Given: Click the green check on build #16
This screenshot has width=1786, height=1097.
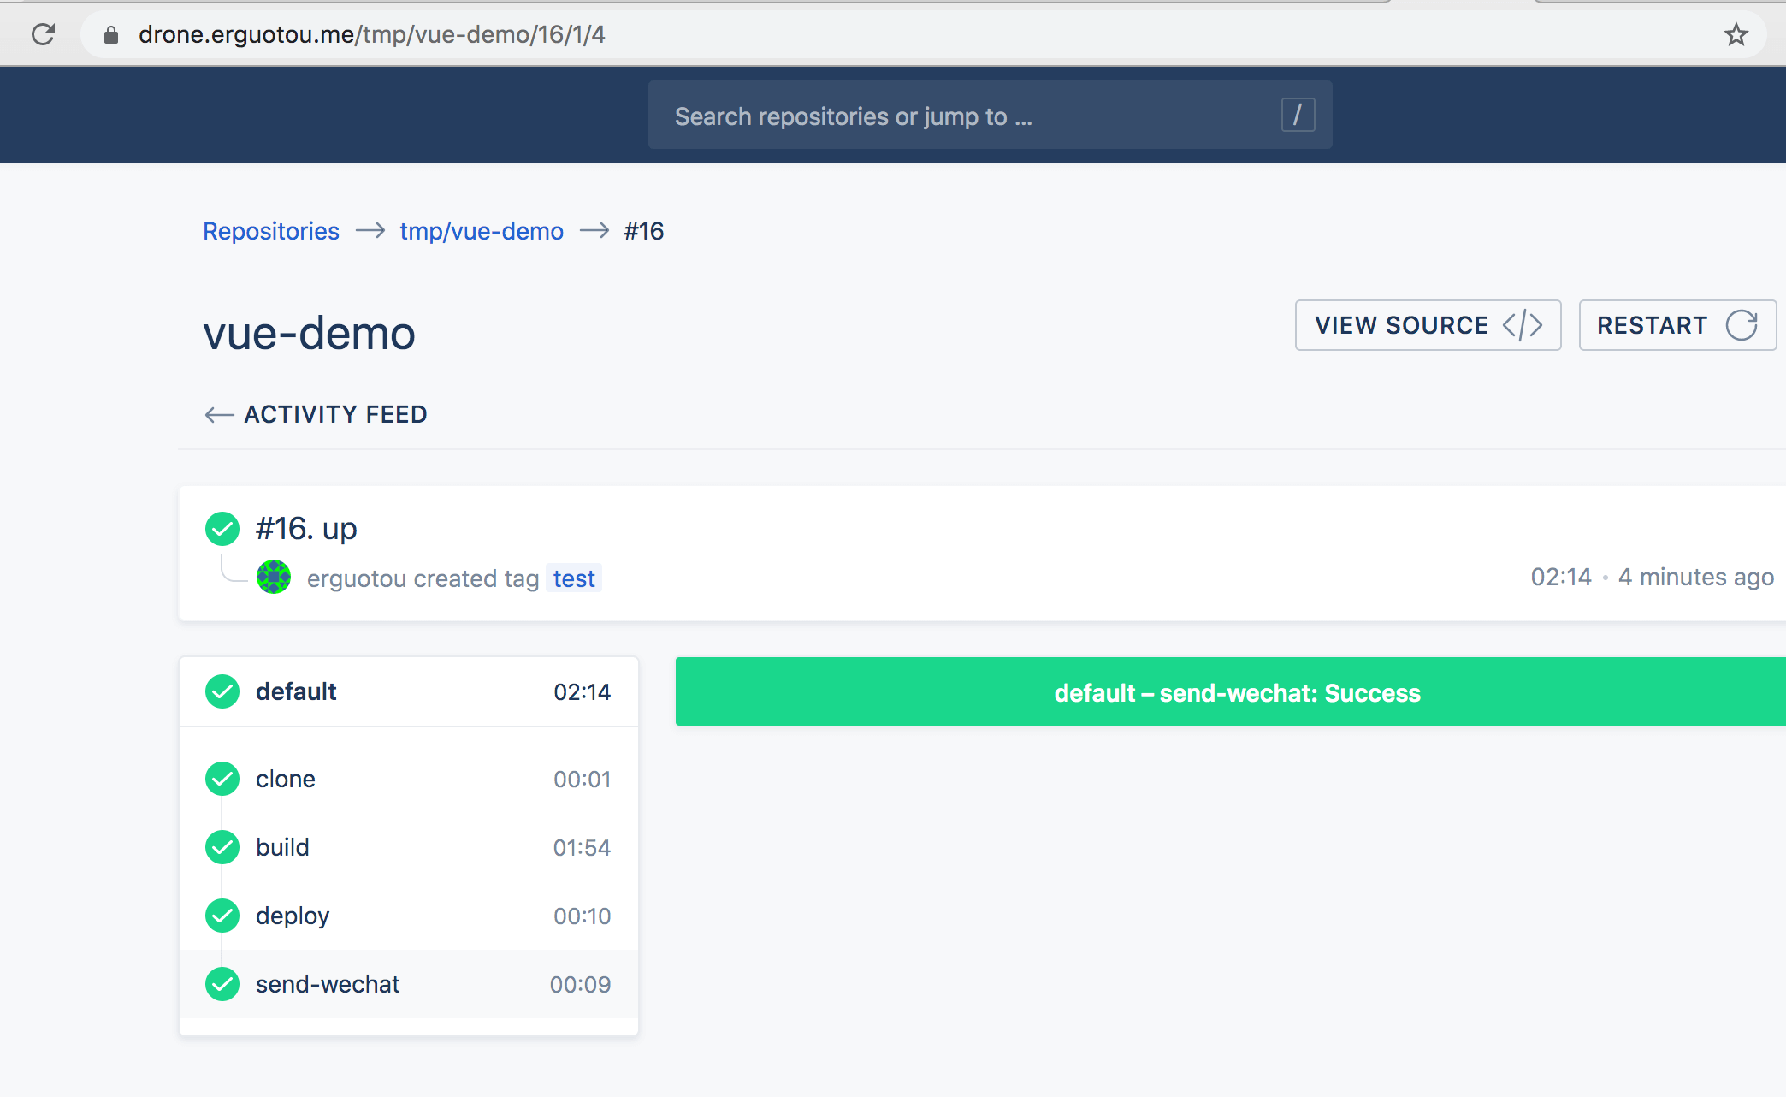Looking at the screenshot, I should click(x=222, y=529).
